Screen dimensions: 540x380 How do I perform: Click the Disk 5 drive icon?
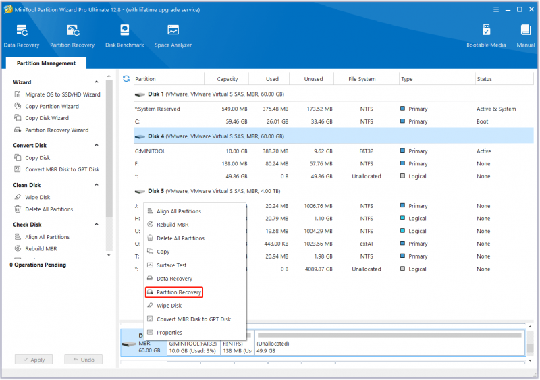click(x=140, y=191)
